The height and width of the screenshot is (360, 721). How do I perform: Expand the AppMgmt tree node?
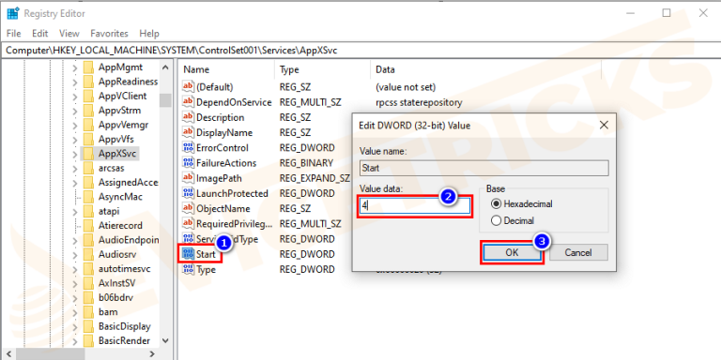[75, 67]
